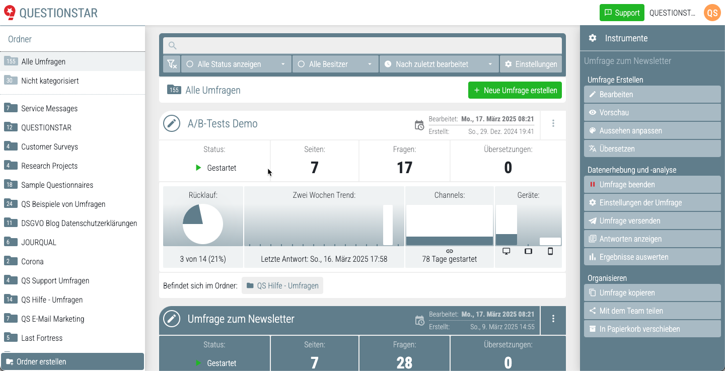Click Antworten anzeigen
This screenshot has width=725, height=371.
point(652,239)
